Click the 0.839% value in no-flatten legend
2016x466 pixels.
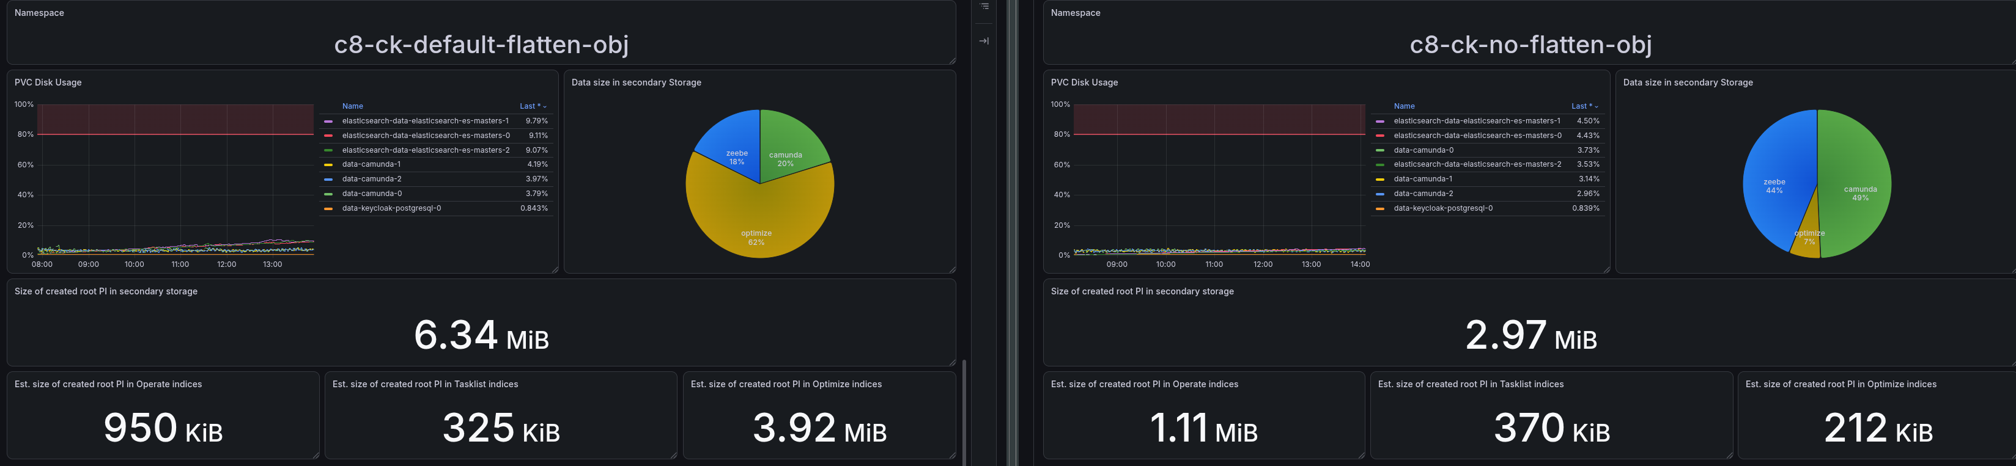pyautogui.click(x=1586, y=209)
